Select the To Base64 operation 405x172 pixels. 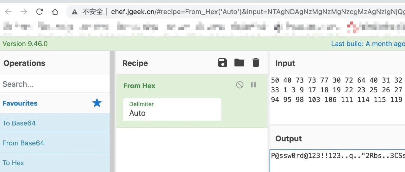tap(55, 123)
